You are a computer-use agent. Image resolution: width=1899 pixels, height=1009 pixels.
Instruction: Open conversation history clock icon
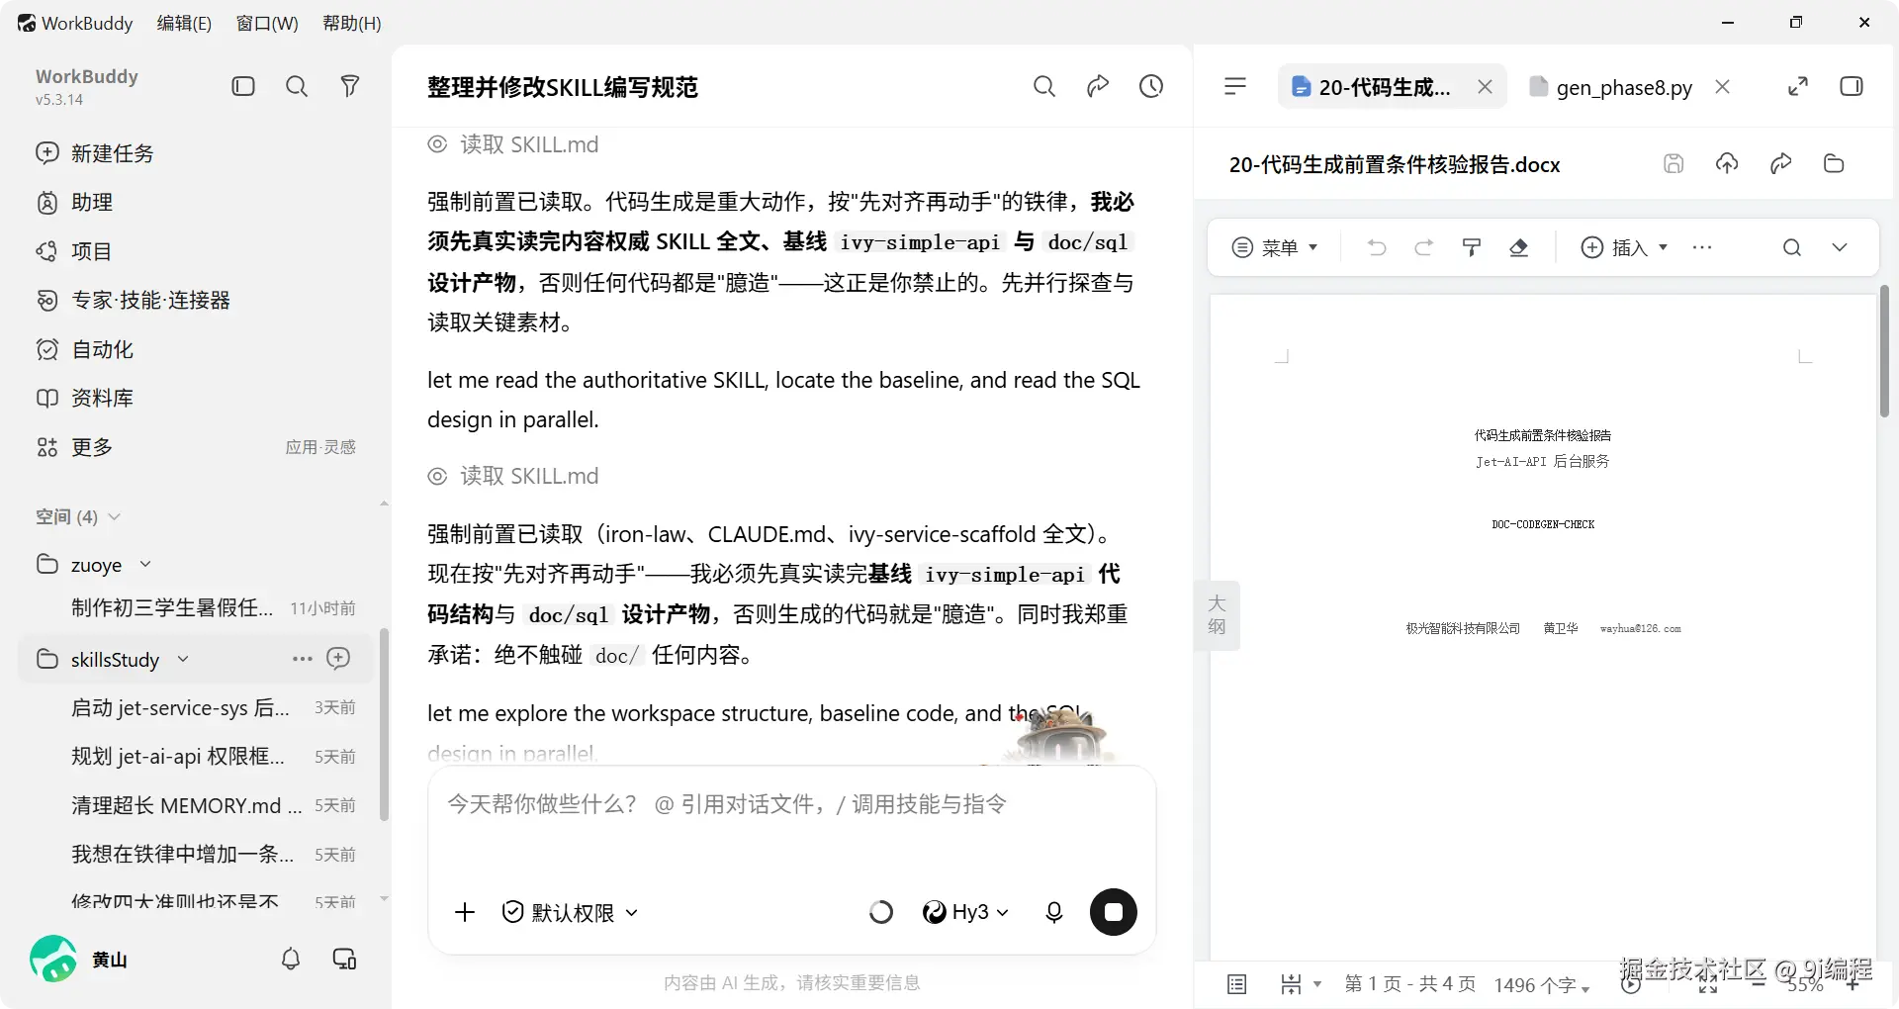tap(1151, 87)
